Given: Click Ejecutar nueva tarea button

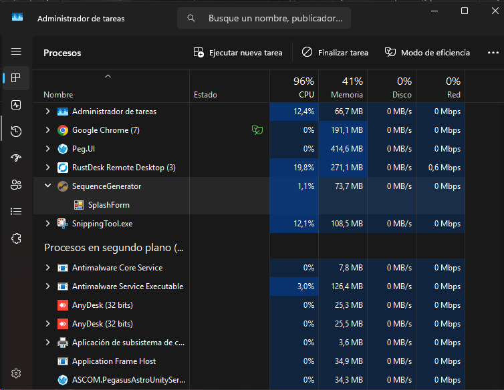Looking at the screenshot, I should click(x=238, y=52).
